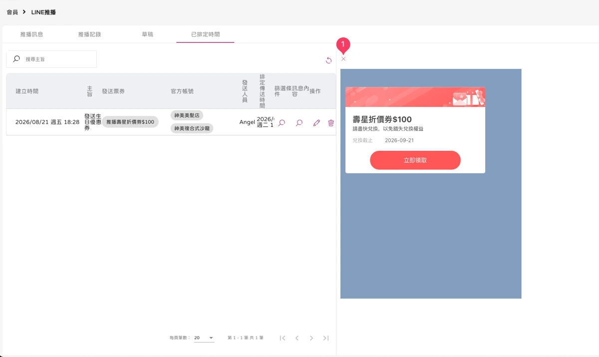
Task: View filter conditions for the birthday coupon row
Action: click(282, 123)
